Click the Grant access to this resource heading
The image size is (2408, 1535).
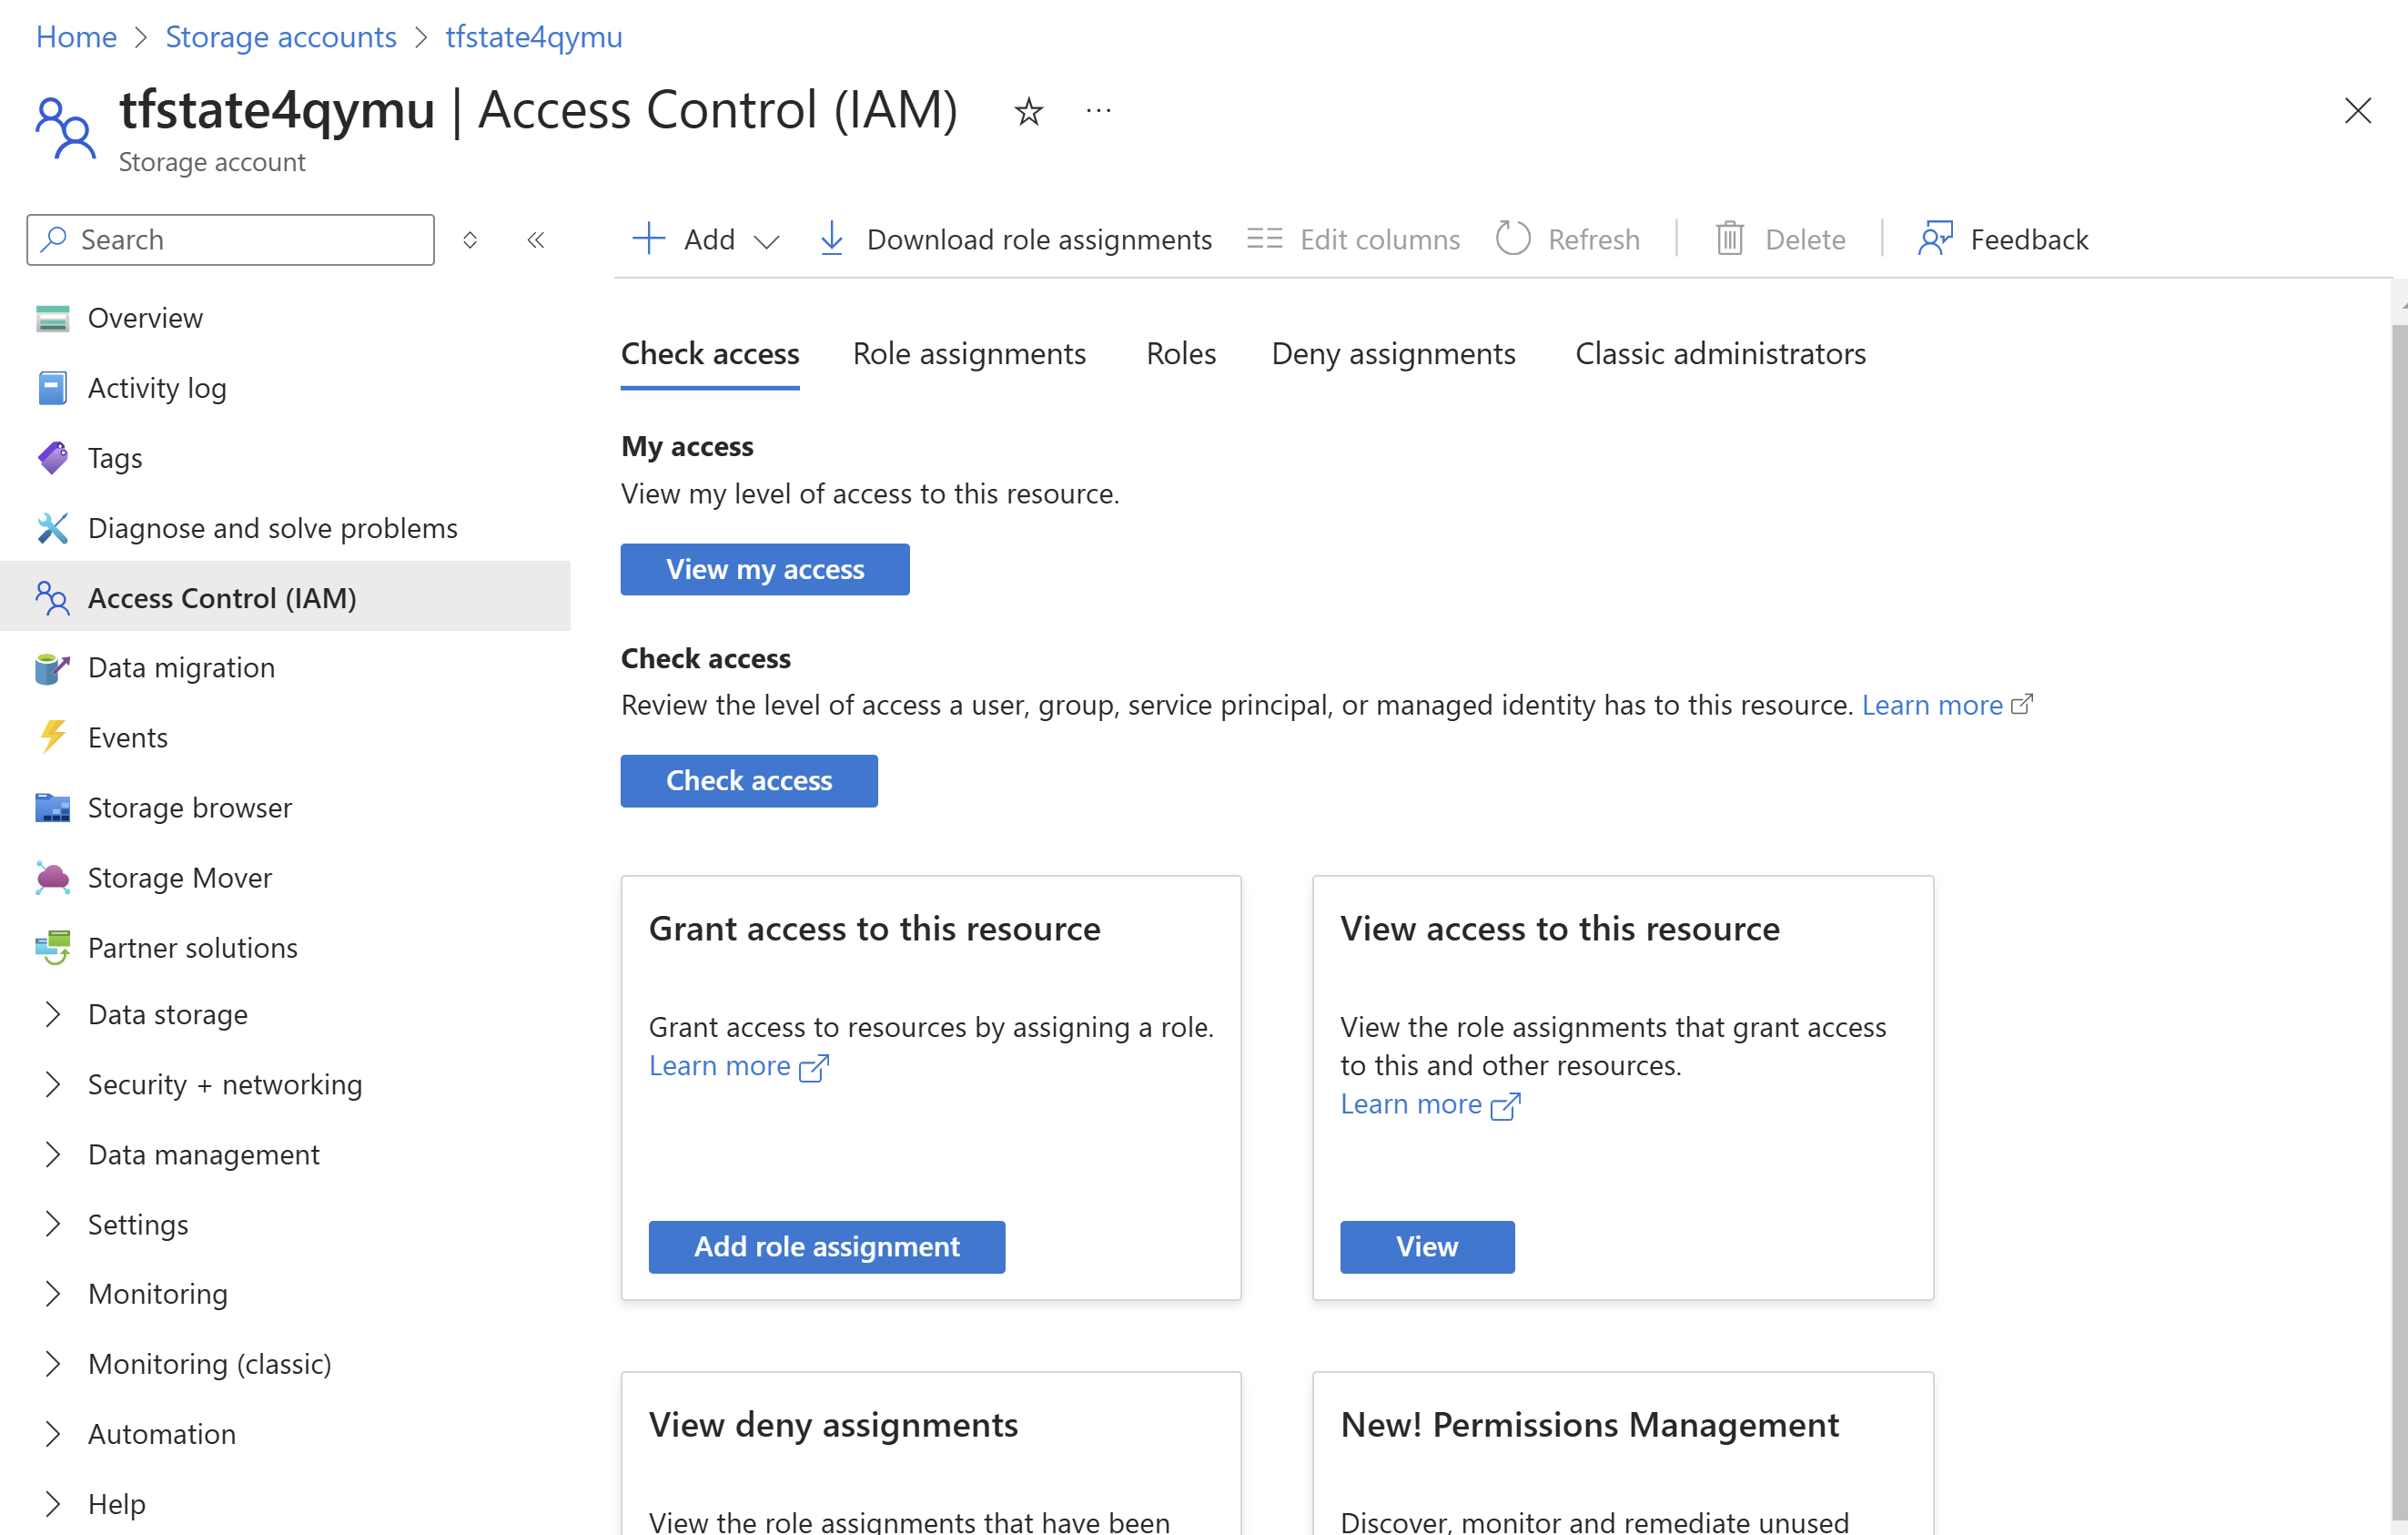[875, 930]
